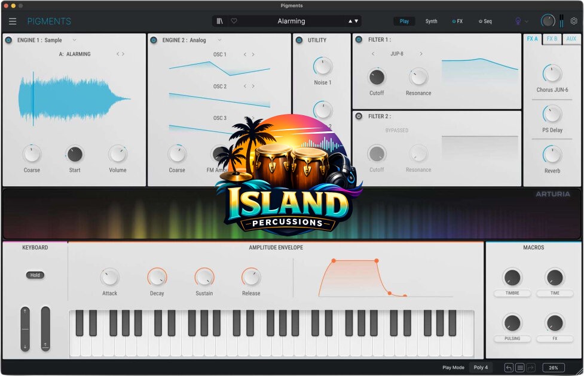Open Engine 1 Sample type dropdown
Screen dimensions: 584x376
tap(74, 40)
